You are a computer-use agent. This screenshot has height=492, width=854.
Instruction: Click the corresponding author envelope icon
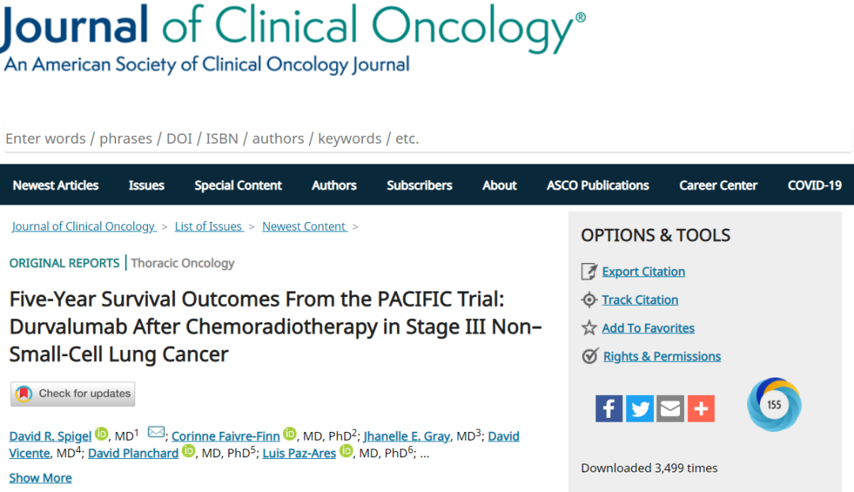(x=157, y=432)
